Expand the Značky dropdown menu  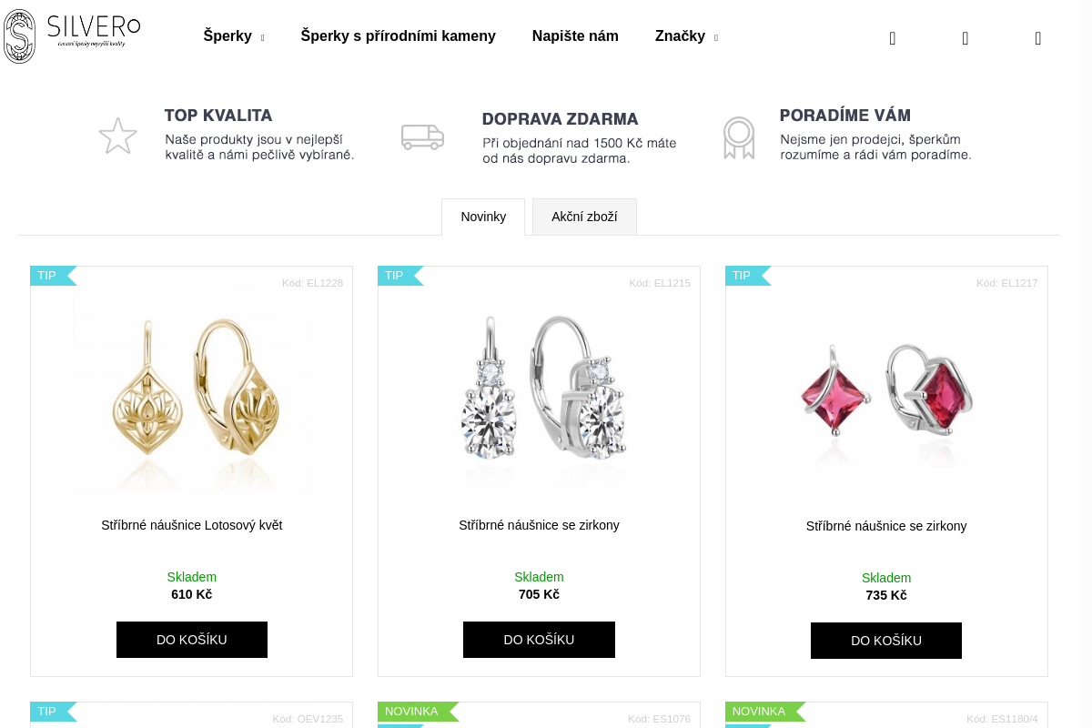click(x=686, y=36)
